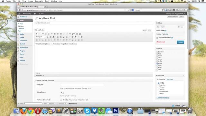This screenshot has width=206, height=116.
Task: Open Evernote from the Dock
Action: (101, 111)
